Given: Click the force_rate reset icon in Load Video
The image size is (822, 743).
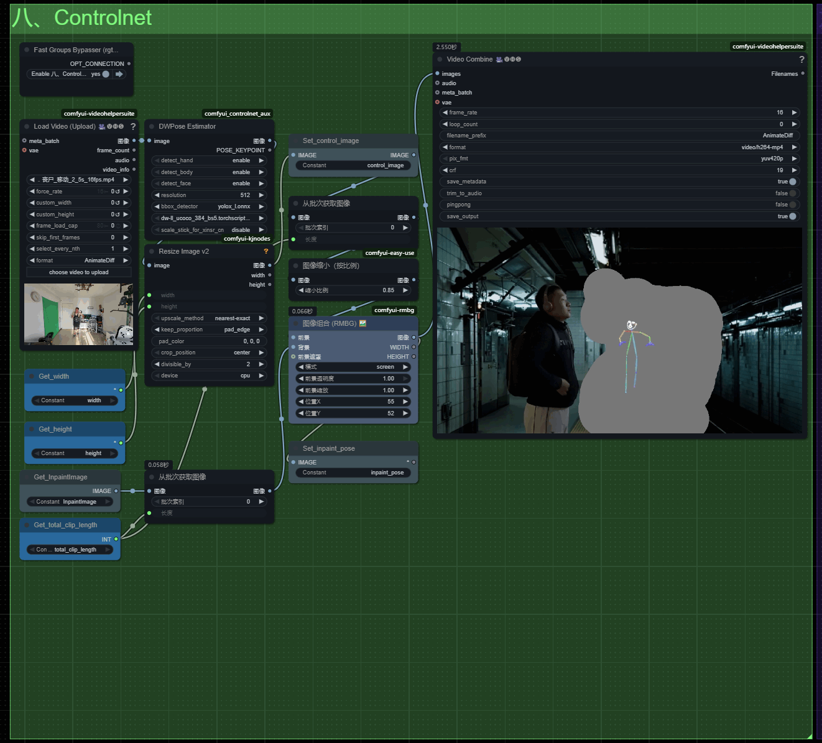Looking at the screenshot, I should [118, 192].
